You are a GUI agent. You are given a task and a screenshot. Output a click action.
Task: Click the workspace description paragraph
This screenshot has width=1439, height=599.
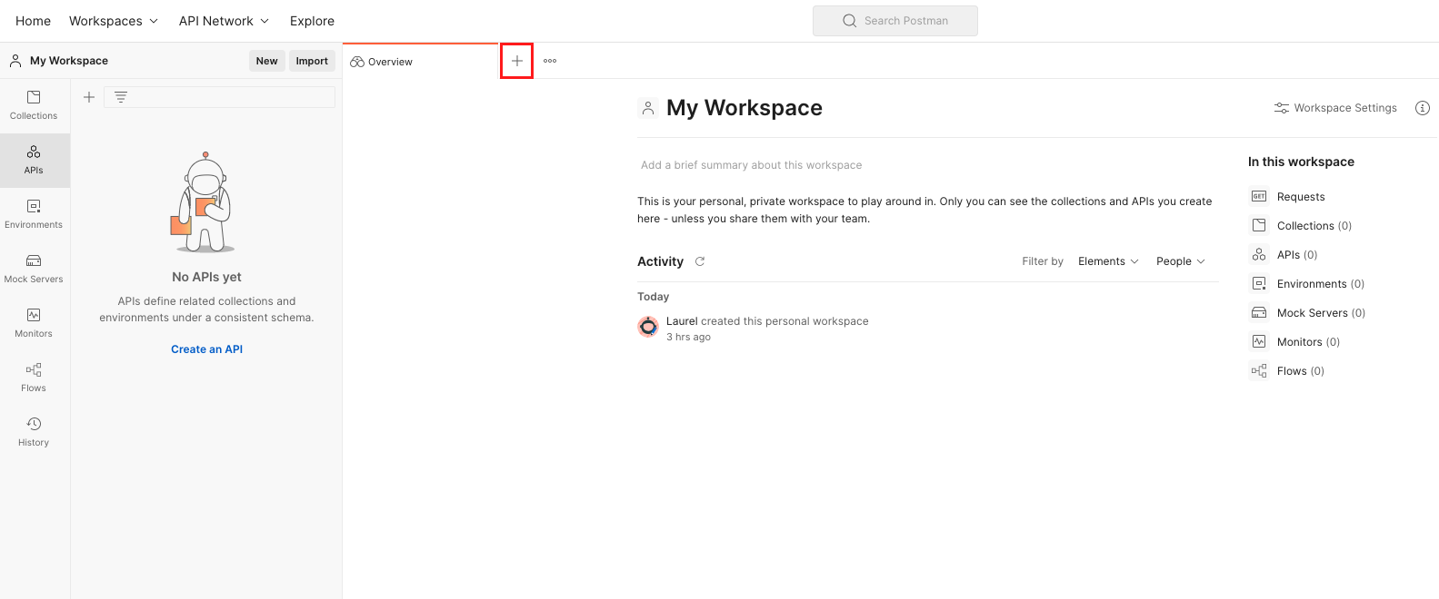pyautogui.click(x=924, y=210)
